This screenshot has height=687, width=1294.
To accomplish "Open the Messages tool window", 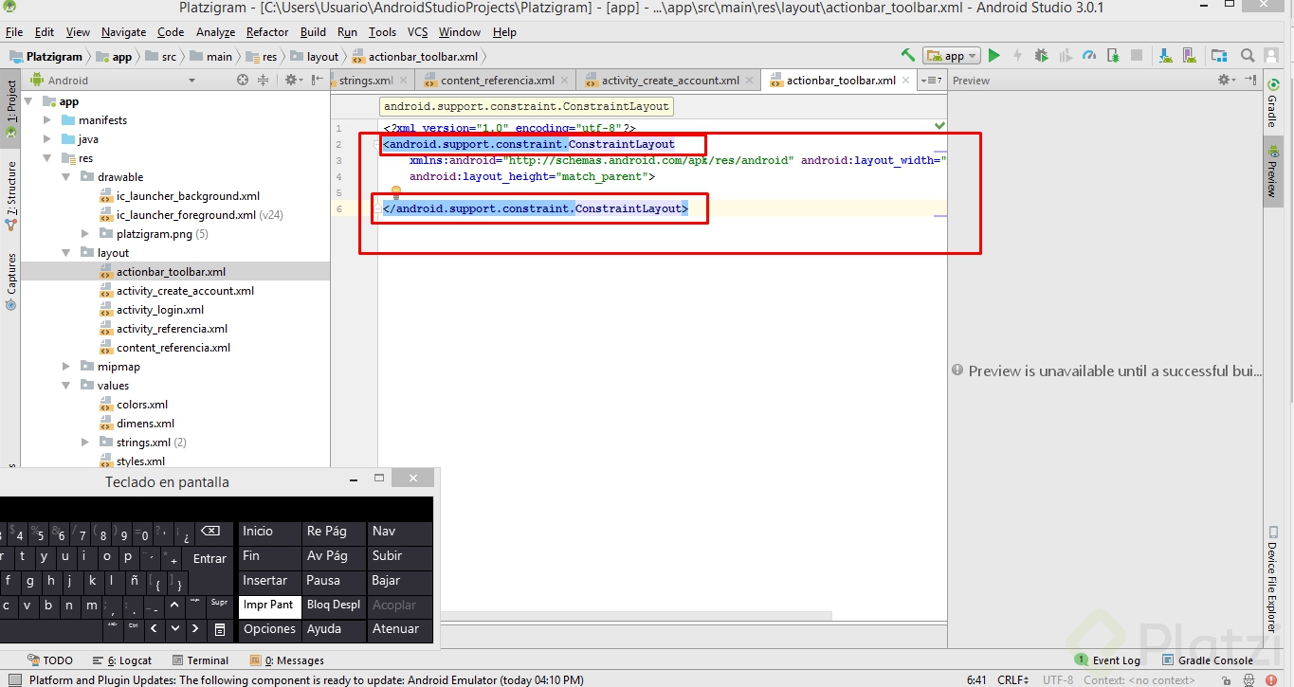I will pyautogui.click(x=287, y=660).
